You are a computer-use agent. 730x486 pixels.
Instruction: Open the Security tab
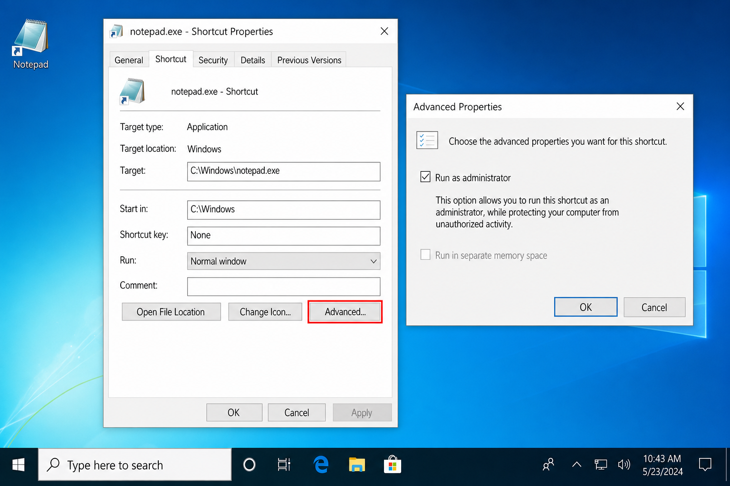click(213, 60)
